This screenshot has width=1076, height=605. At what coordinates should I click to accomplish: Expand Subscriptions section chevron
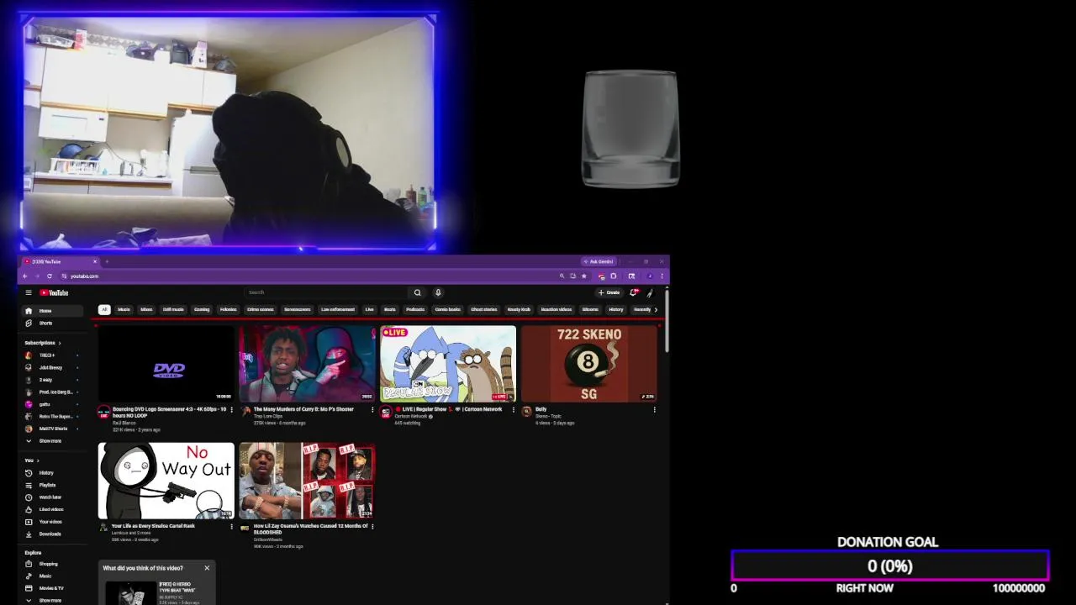60,343
